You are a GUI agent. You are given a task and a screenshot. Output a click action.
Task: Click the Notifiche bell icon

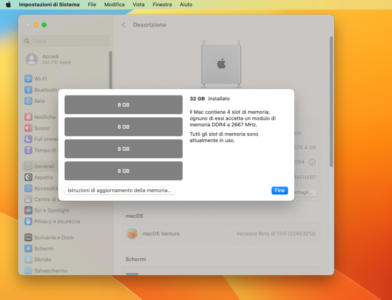28,117
